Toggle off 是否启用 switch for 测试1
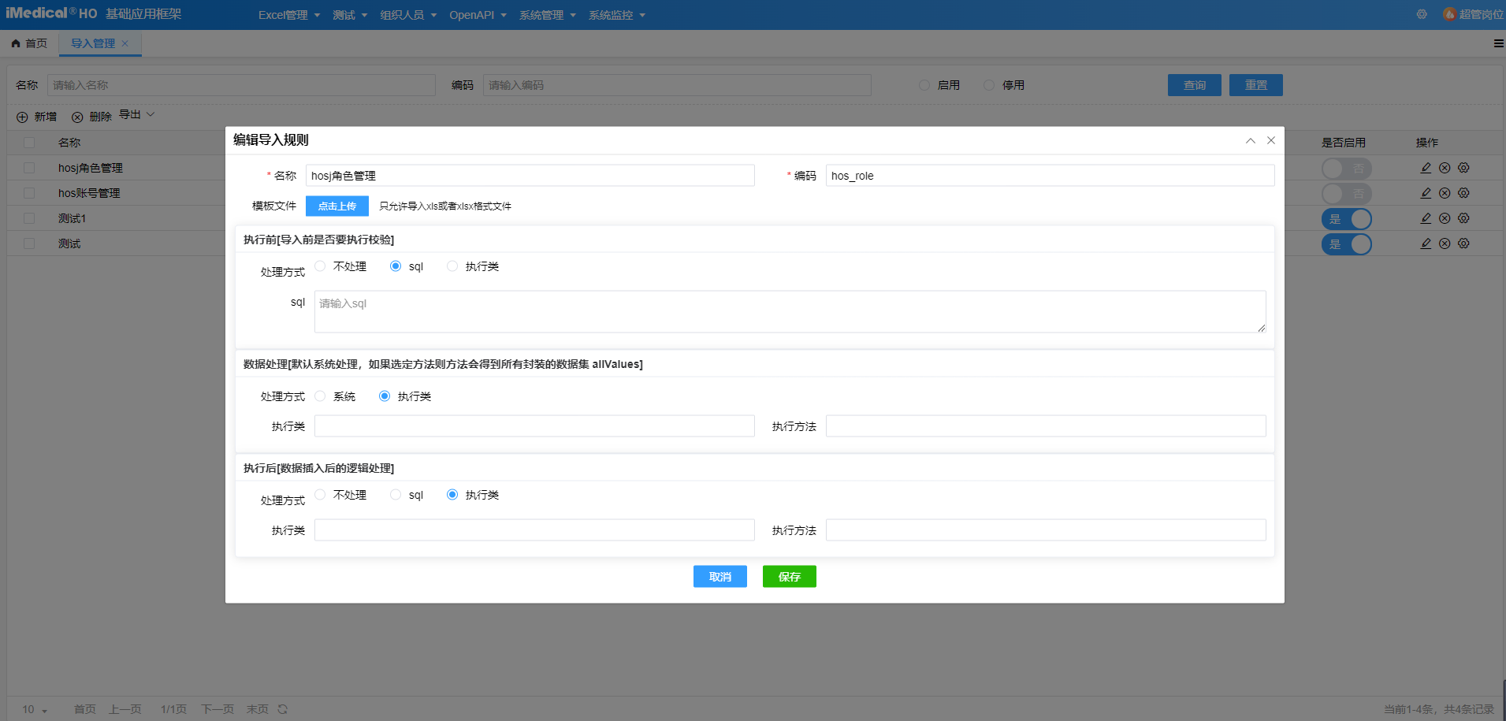Screen dimensions: 1506x721 [1346, 218]
